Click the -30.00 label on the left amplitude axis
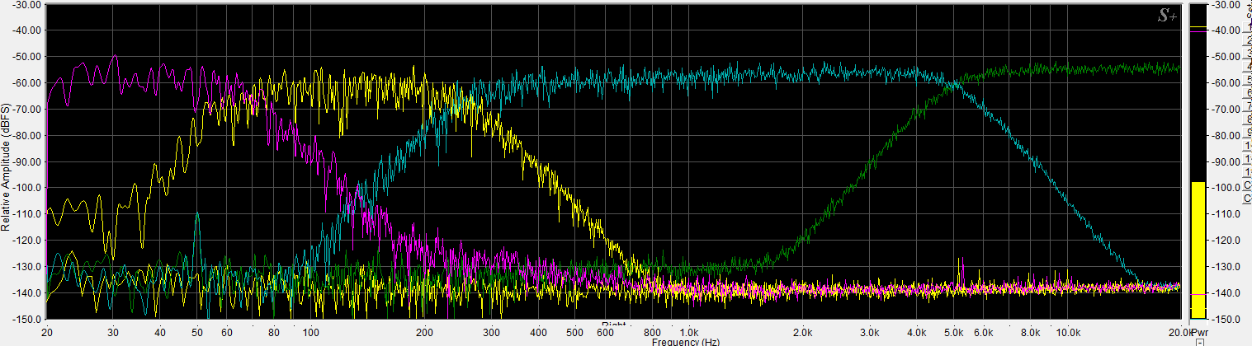This screenshot has height=346, width=1252. [28, 4]
